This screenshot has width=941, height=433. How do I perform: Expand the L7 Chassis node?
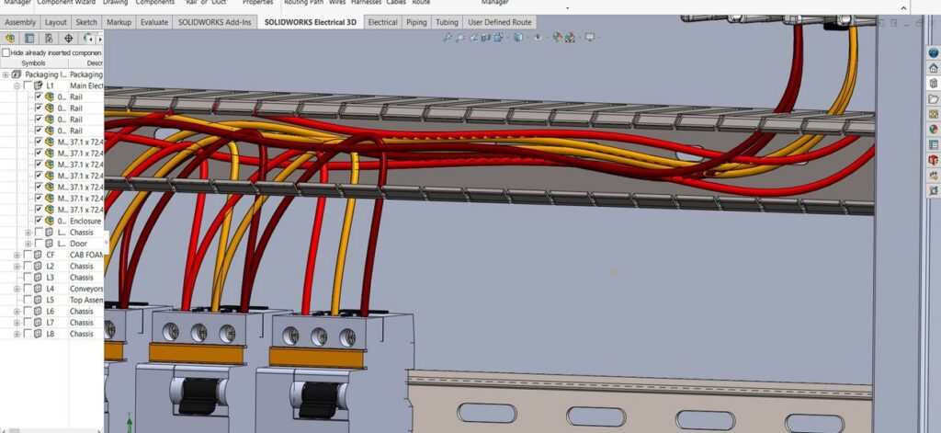pos(17,323)
